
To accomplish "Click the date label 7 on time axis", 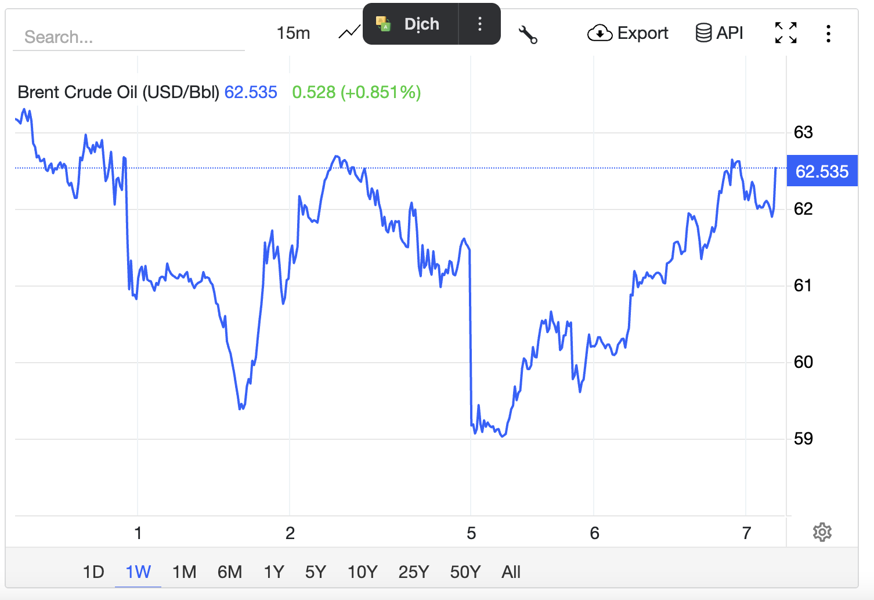I will click(746, 533).
